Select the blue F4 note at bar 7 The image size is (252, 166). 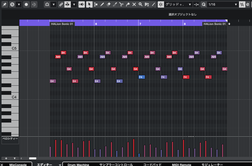point(142,77)
